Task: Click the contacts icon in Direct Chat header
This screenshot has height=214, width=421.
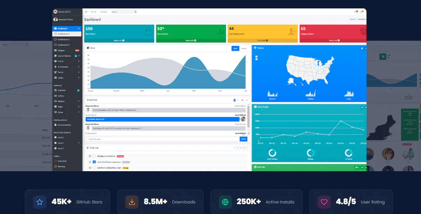Action: pyautogui.click(x=242, y=100)
